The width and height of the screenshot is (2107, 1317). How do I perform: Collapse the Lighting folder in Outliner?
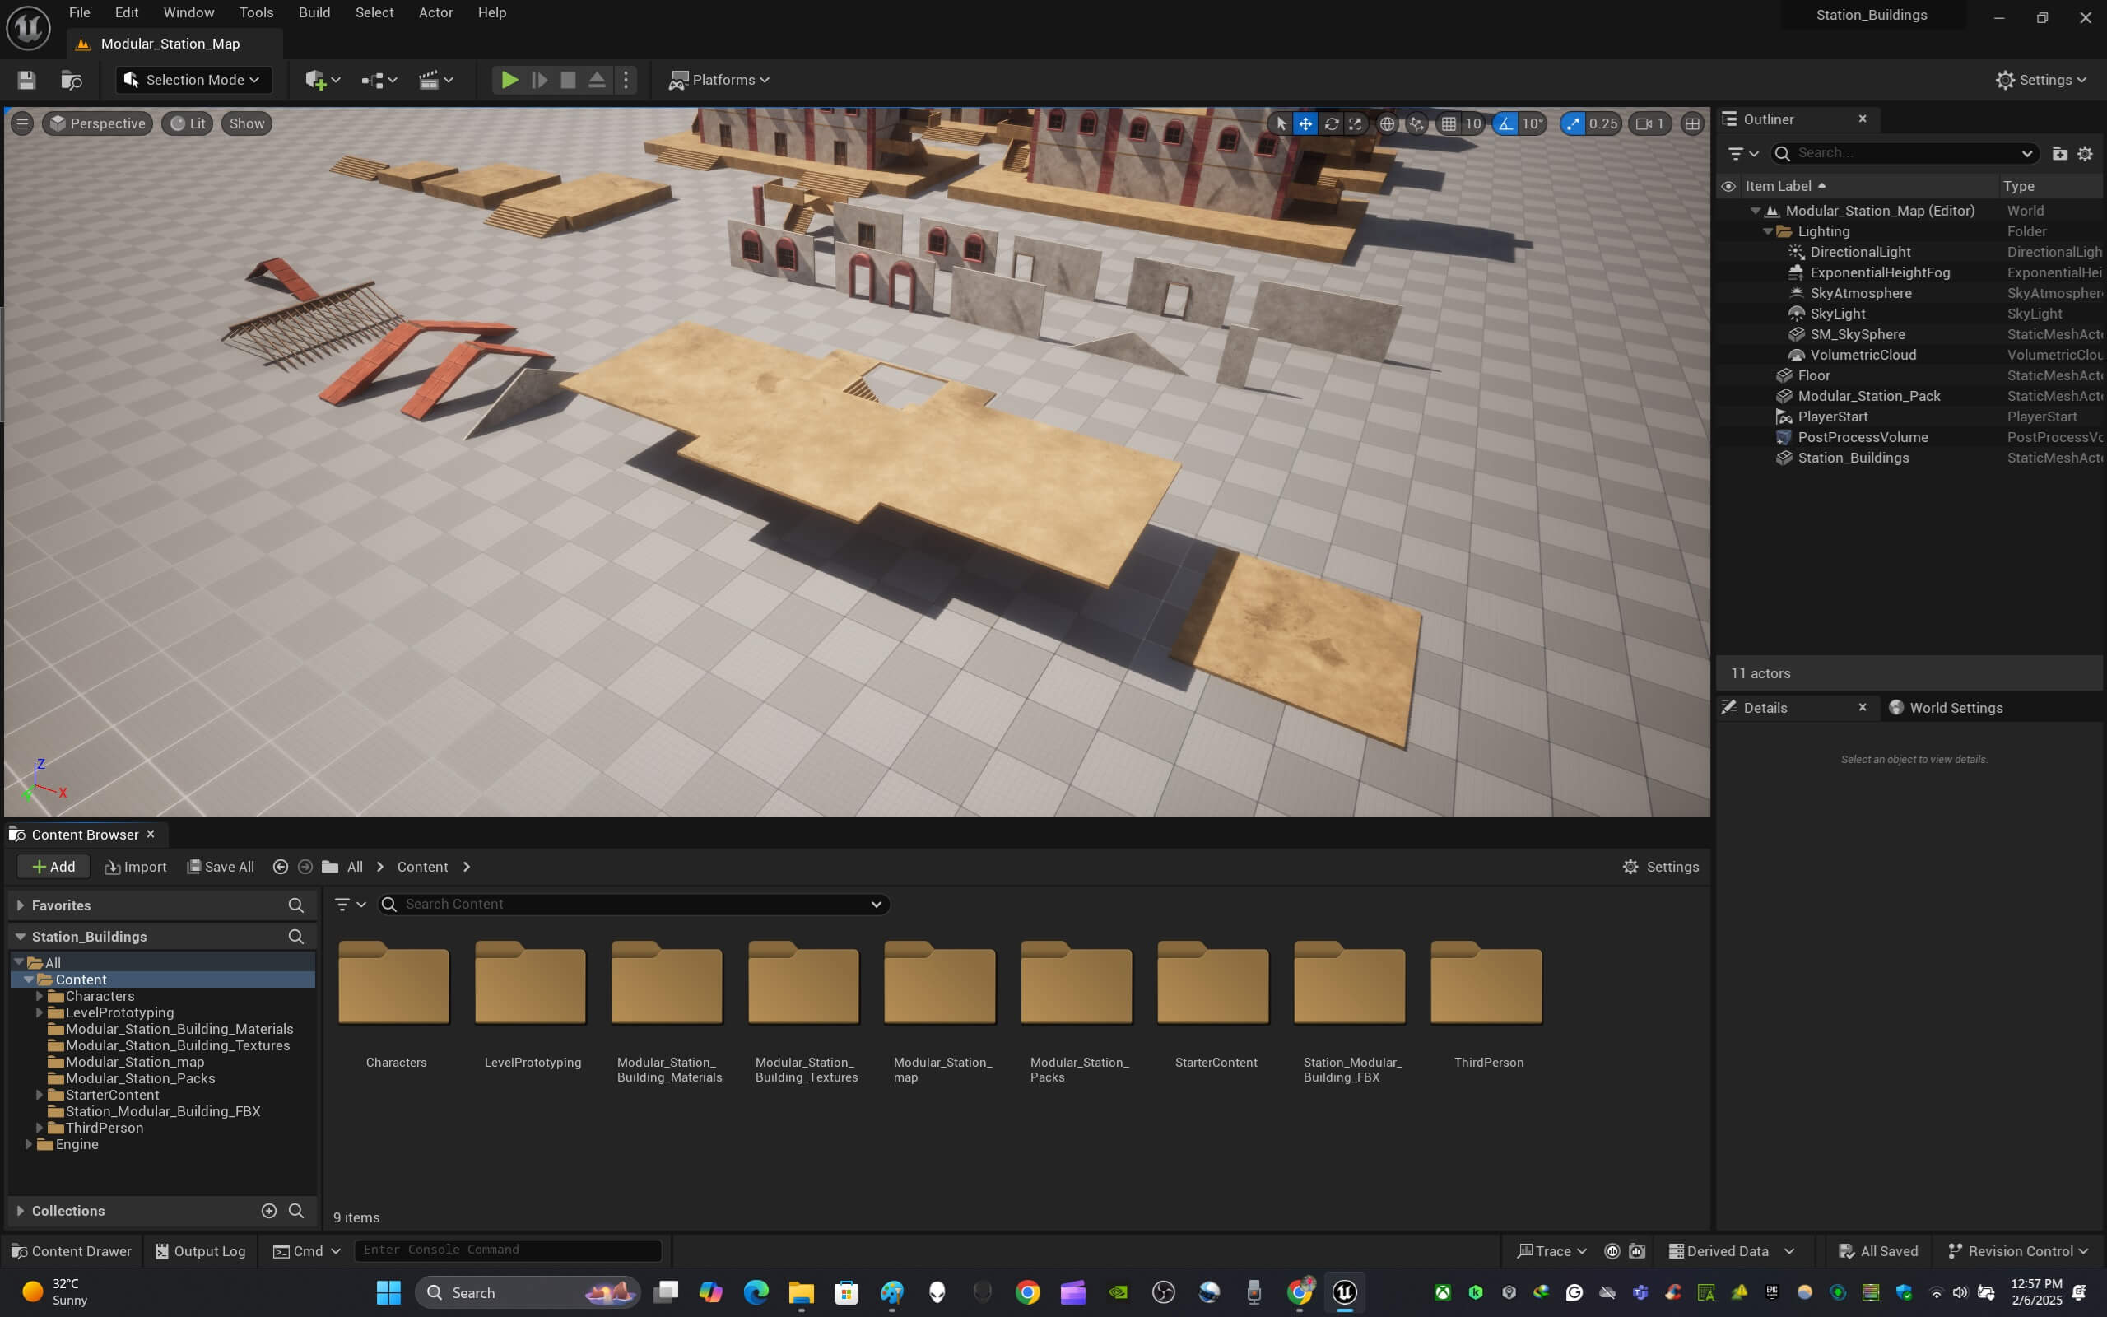click(1767, 231)
